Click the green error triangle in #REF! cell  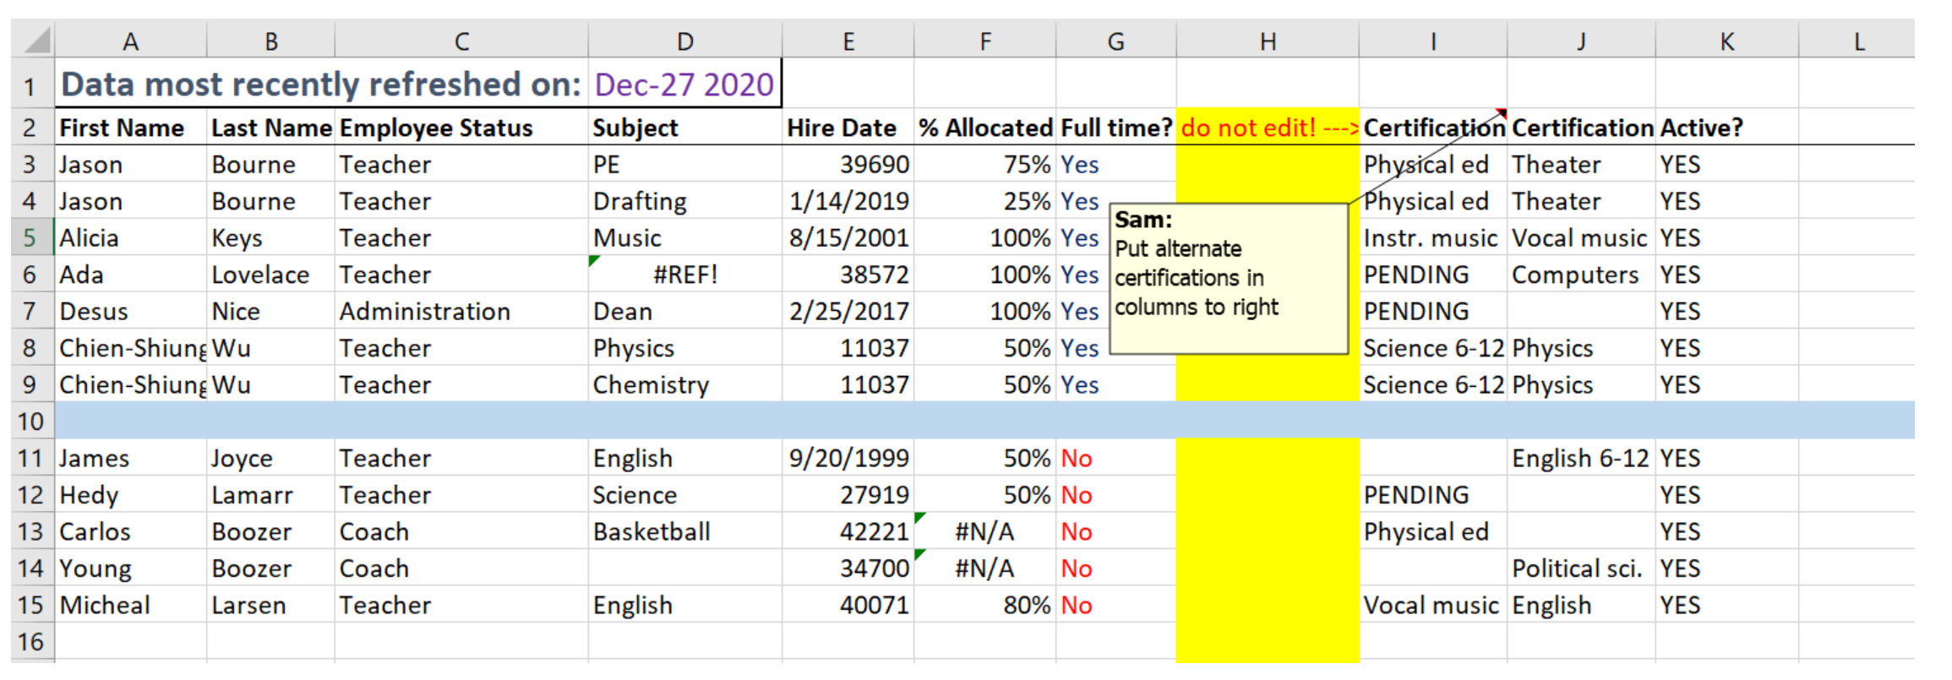(x=594, y=261)
